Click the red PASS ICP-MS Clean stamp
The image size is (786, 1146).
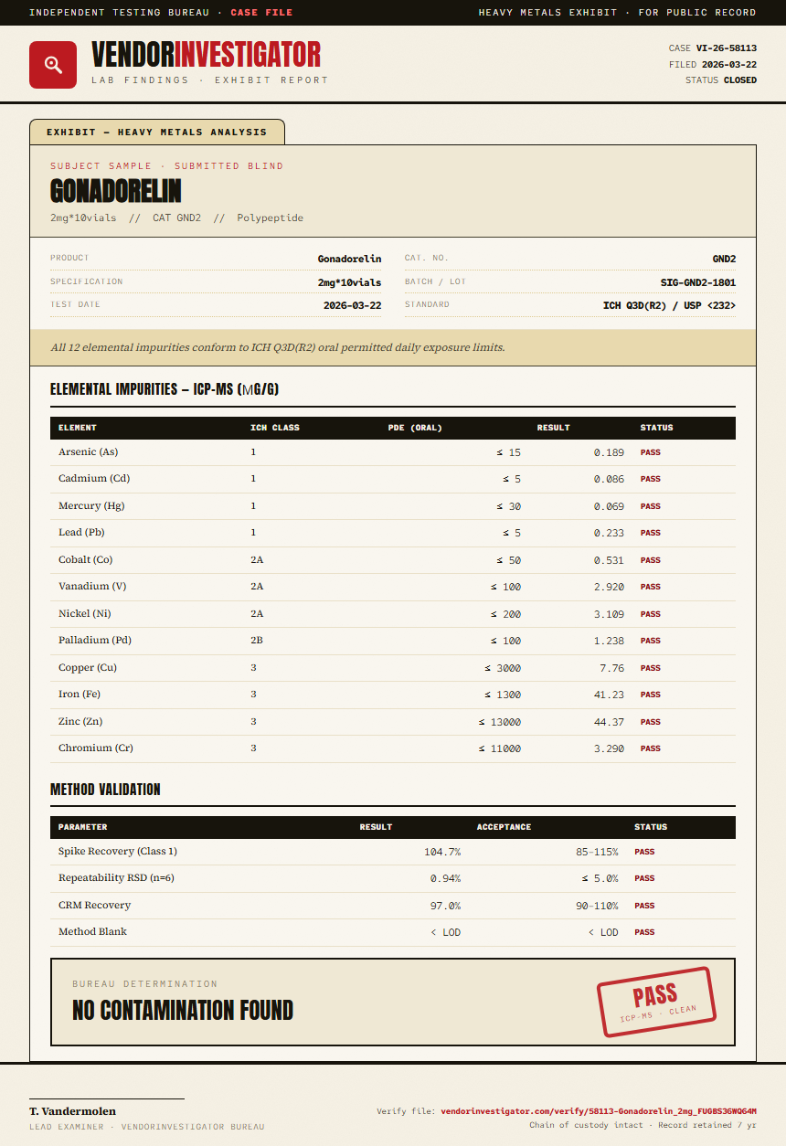pos(655,1002)
